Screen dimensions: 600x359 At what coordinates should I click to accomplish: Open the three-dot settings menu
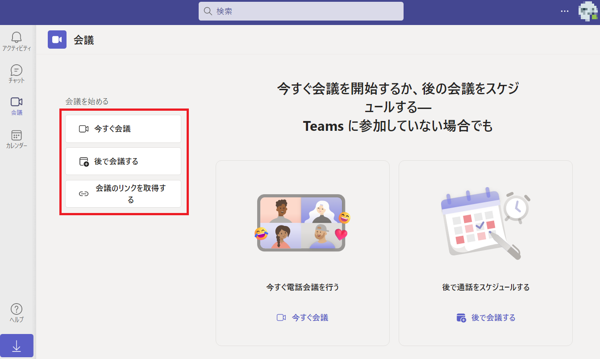(565, 11)
